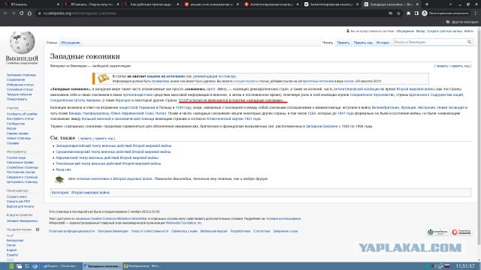Open the Свежие правки sidebar link
The image size is (481, 270).
[x=17, y=133]
